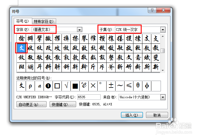Pick the character 新 in the grid
The image size is (203, 139).
[x=156, y=67]
